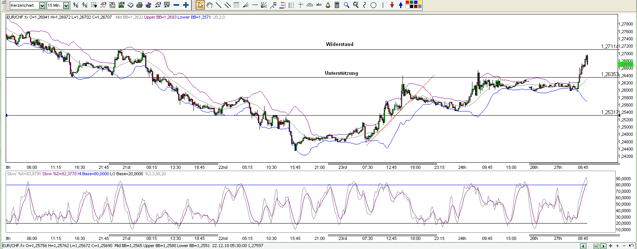Pick the red color swatch
637x249 pixels.
(x=407, y=3)
